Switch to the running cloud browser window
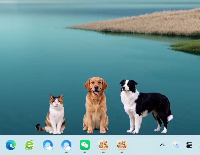This screenshot has width=200, height=155. pyautogui.click(x=66, y=145)
